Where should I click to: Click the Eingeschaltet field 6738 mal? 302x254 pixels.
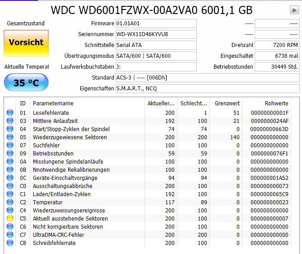point(277,56)
